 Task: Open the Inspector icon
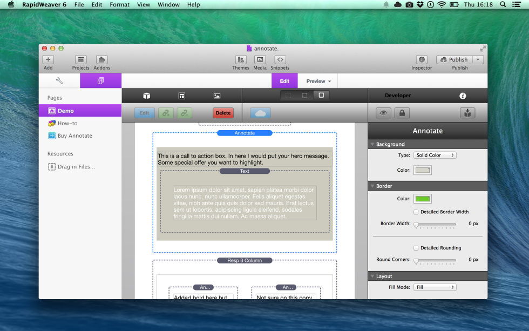tap(422, 60)
